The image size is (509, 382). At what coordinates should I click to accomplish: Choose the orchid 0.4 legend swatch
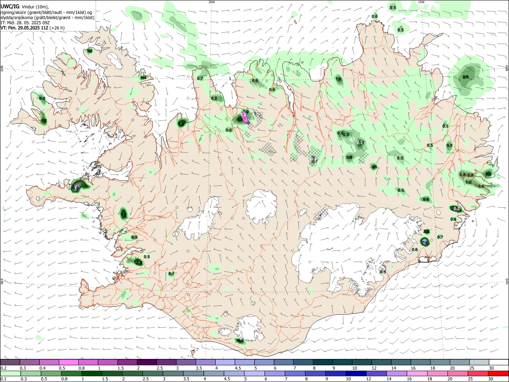[49, 362]
